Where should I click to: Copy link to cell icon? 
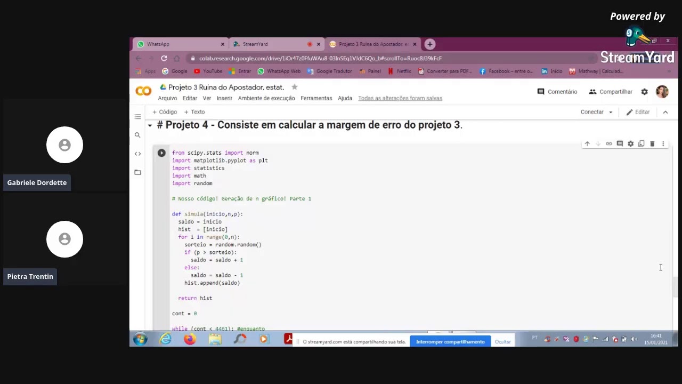[x=609, y=144]
